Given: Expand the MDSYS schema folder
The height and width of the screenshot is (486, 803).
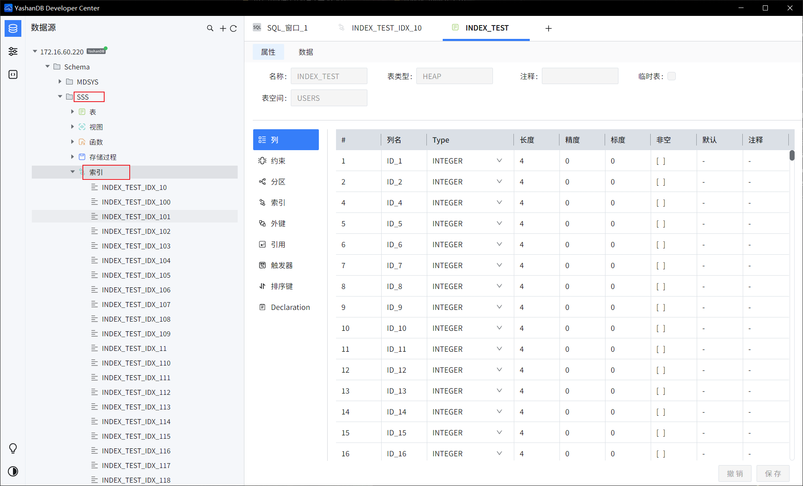Looking at the screenshot, I should coord(60,82).
